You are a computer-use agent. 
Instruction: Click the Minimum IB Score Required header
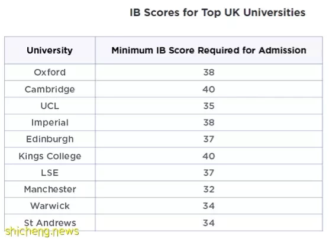pos(209,50)
